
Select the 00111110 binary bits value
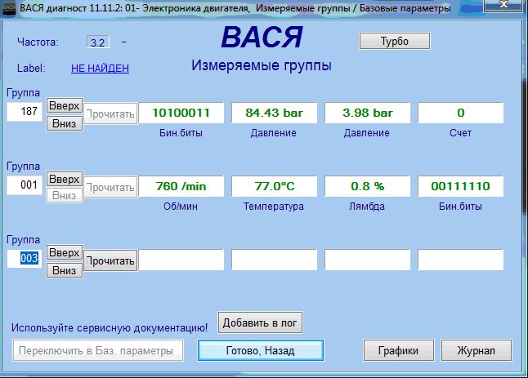point(461,186)
